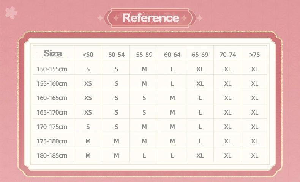The image size is (300, 182).
Task: Click the sparkle star right of Reference banner
Action: click(x=199, y=18)
